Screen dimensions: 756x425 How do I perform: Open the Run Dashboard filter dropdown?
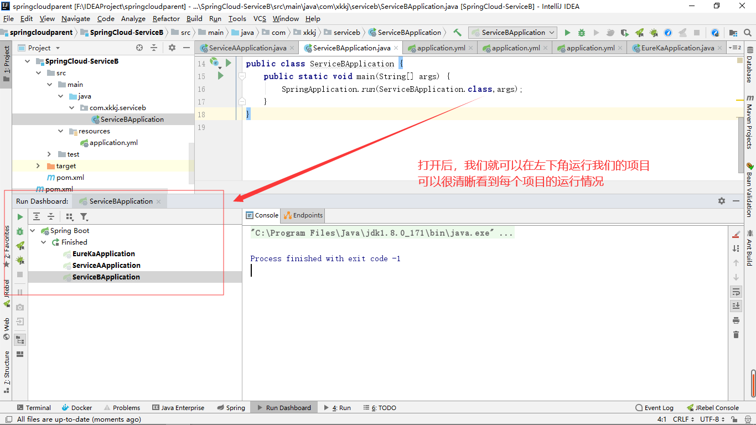point(84,217)
